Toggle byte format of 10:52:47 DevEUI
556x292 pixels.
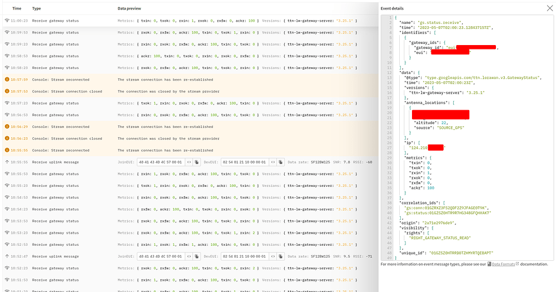coord(274,256)
